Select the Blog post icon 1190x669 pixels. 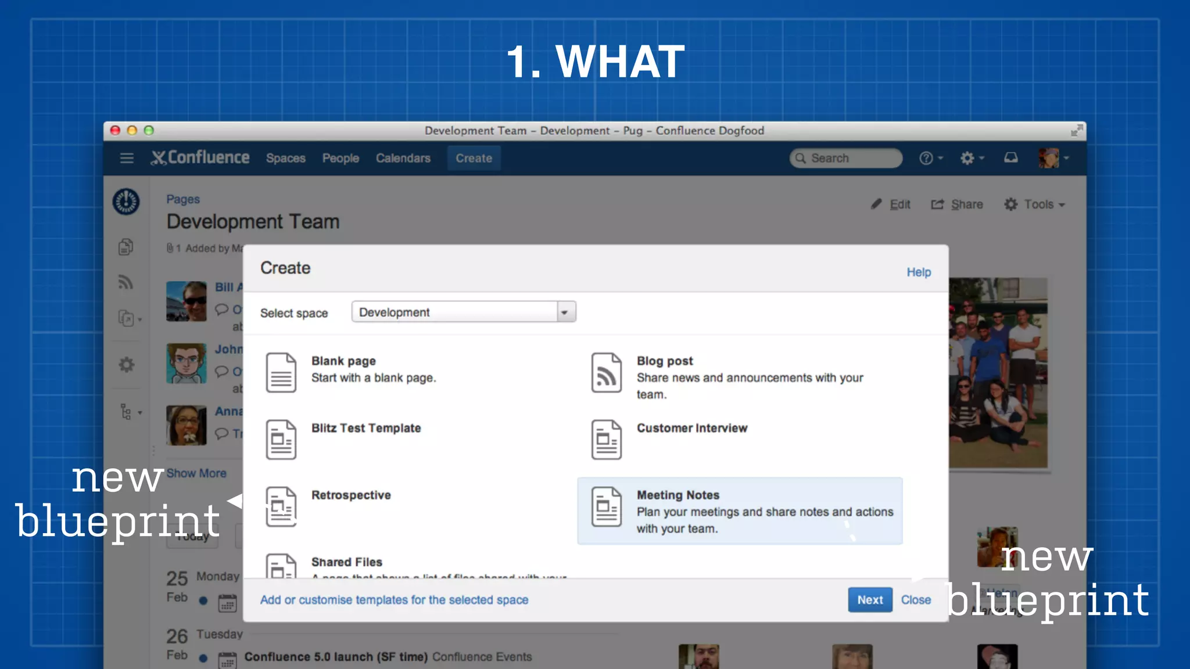[606, 373]
